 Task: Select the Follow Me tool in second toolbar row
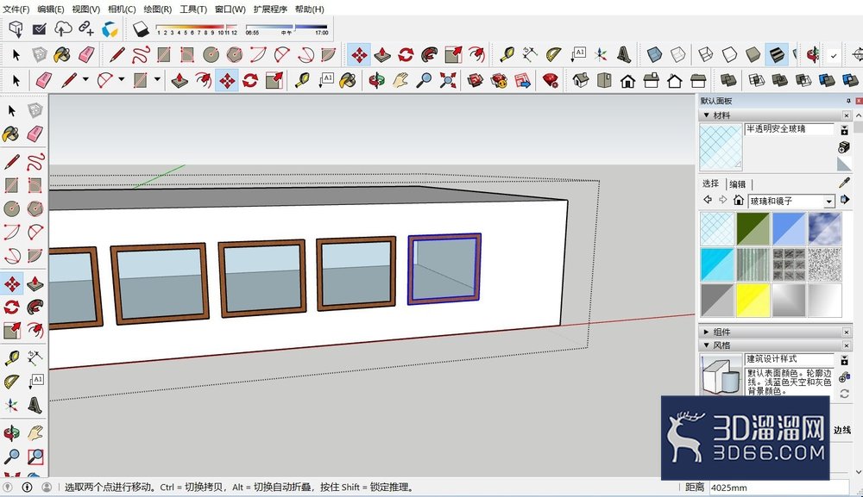(430, 54)
